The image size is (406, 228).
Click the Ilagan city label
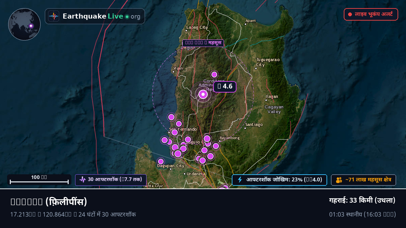coord(272,97)
